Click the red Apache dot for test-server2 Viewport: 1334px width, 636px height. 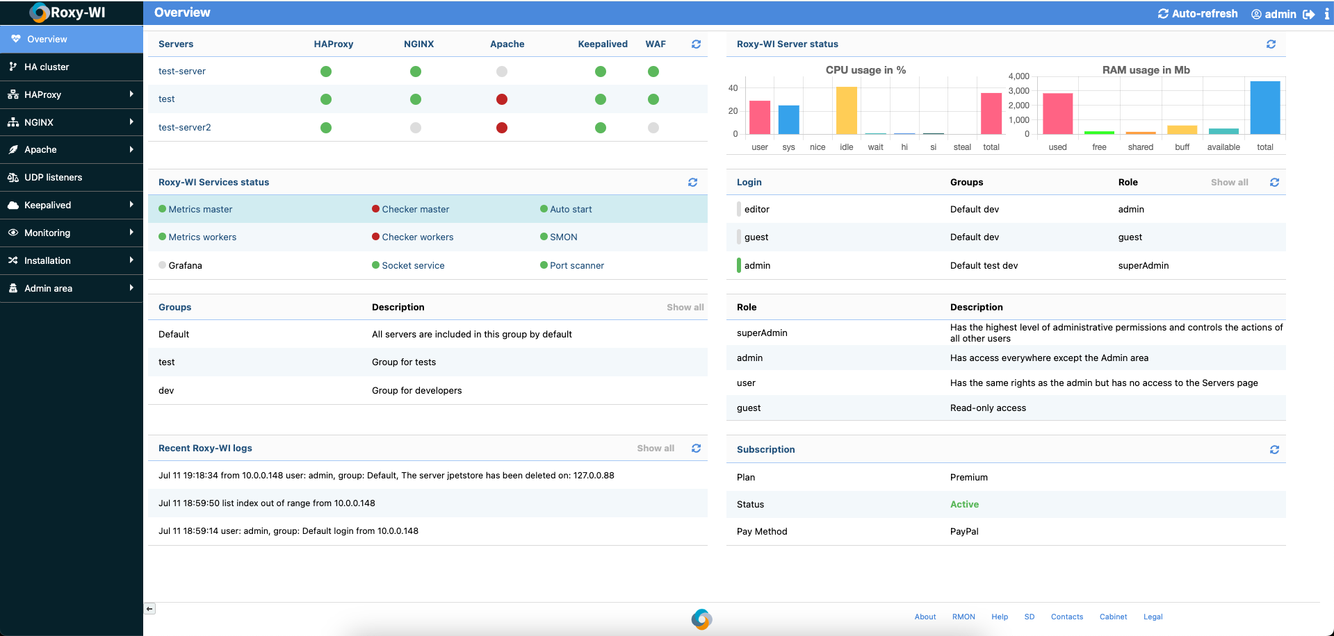502,128
